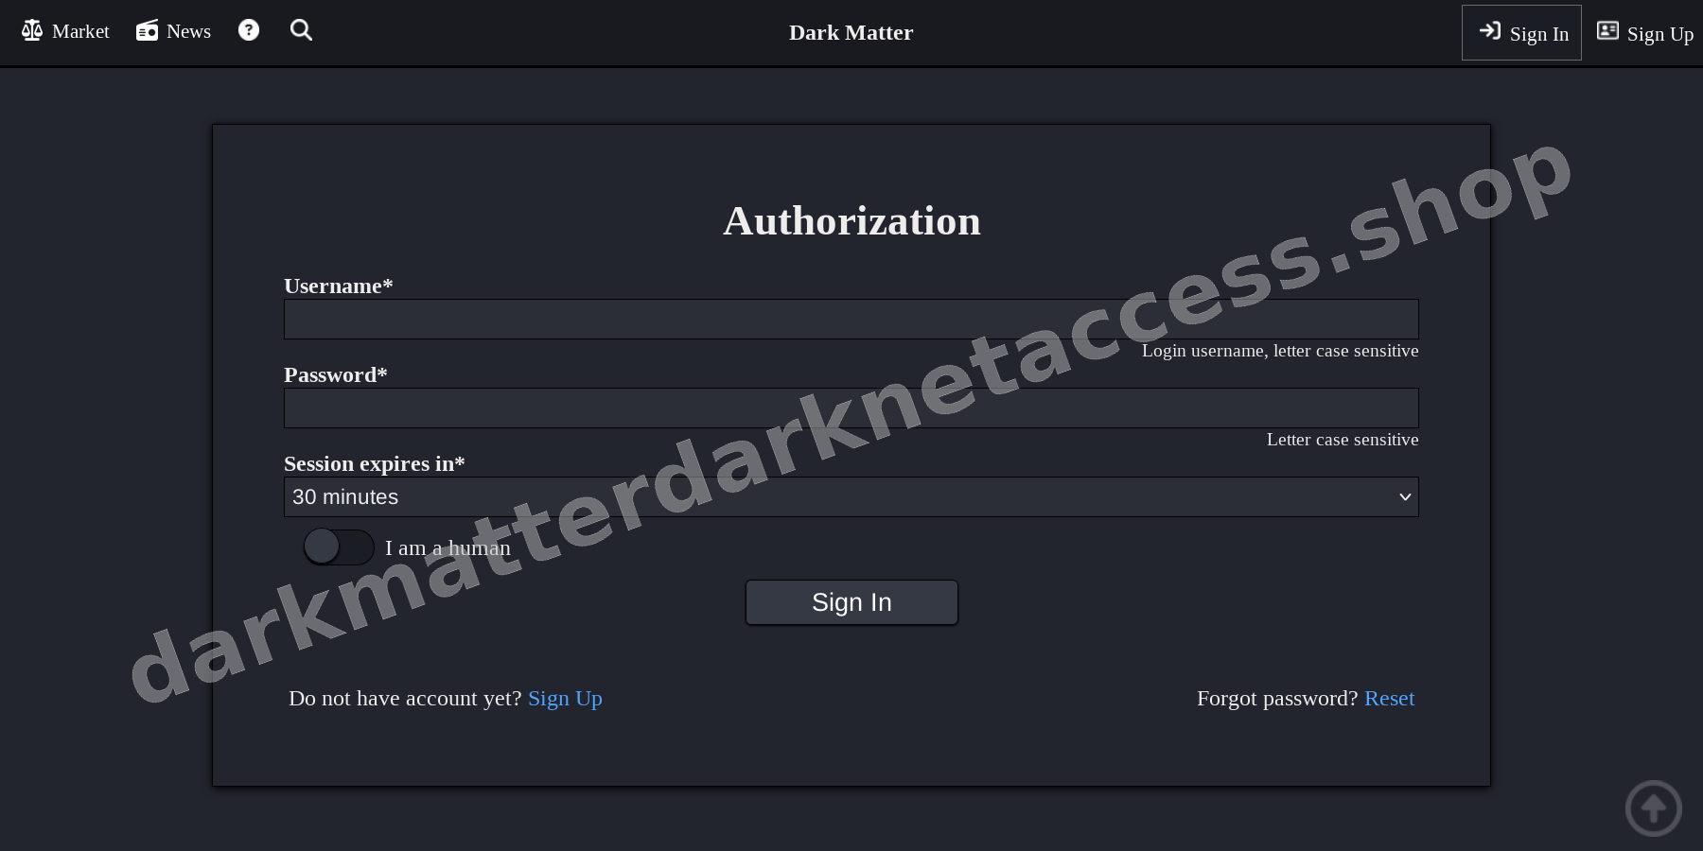Image resolution: width=1703 pixels, height=851 pixels.
Task: Click Reset to recover forgotten password
Action: point(1390,698)
